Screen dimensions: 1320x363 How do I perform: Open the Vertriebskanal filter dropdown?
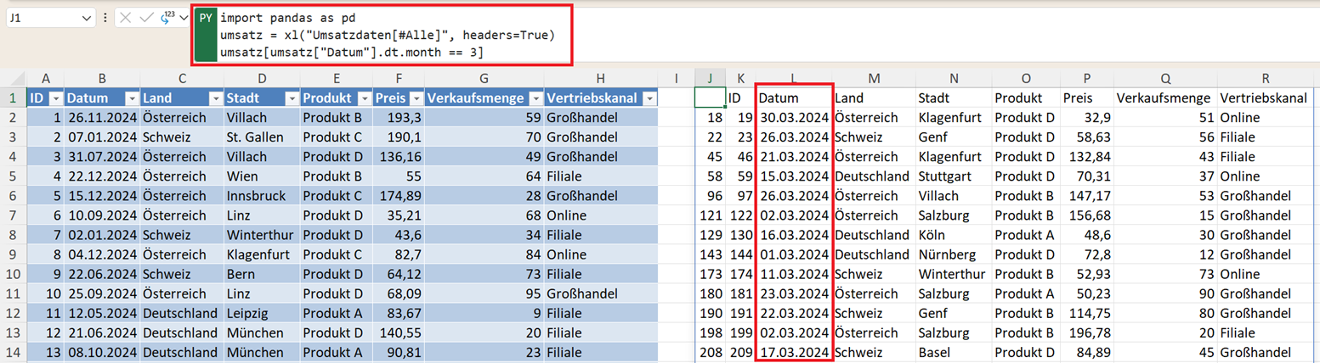click(649, 98)
